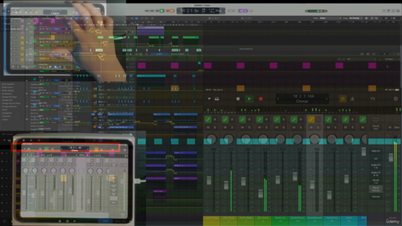This screenshot has width=402, height=226.
Task: Select the Batter Up channel name label
Action: tap(280, 220)
